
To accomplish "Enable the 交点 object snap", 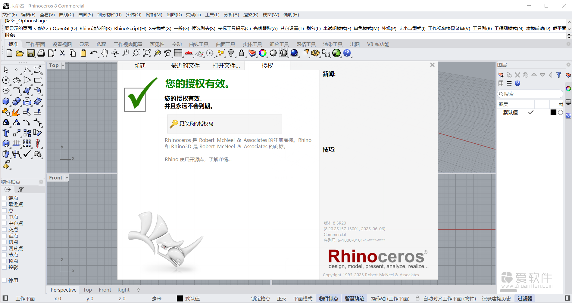I will (x=4, y=229).
